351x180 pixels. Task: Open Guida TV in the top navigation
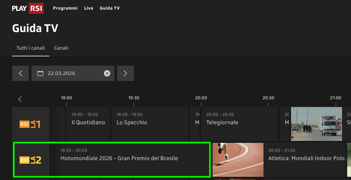tap(110, 8)
